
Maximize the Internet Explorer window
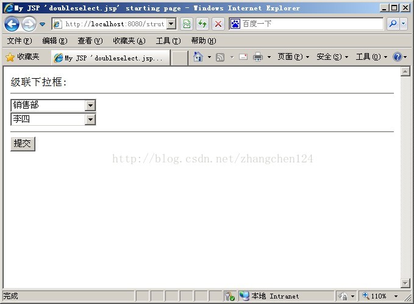(394, 8)
